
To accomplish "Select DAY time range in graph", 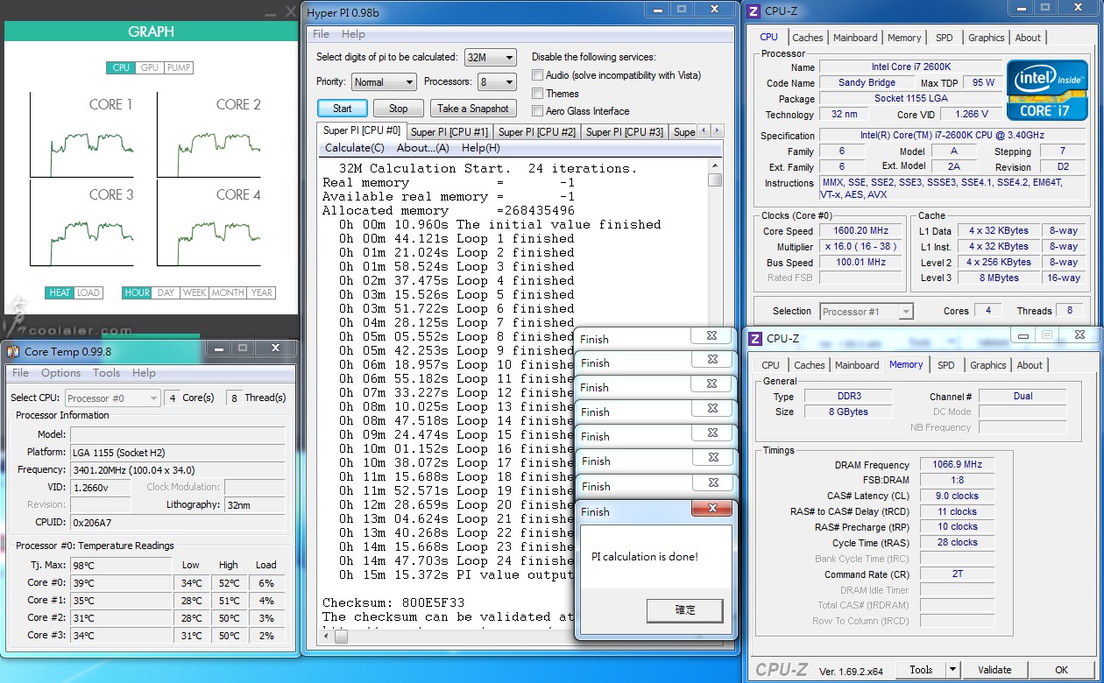I will (166, 292).
